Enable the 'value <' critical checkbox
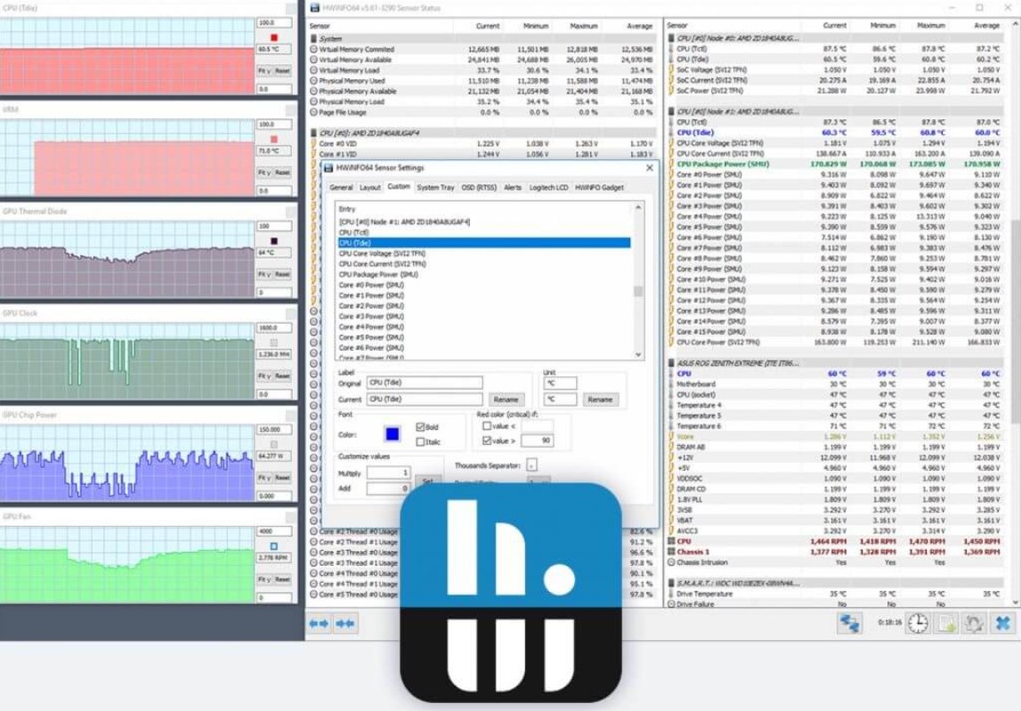 pos(485,426)
